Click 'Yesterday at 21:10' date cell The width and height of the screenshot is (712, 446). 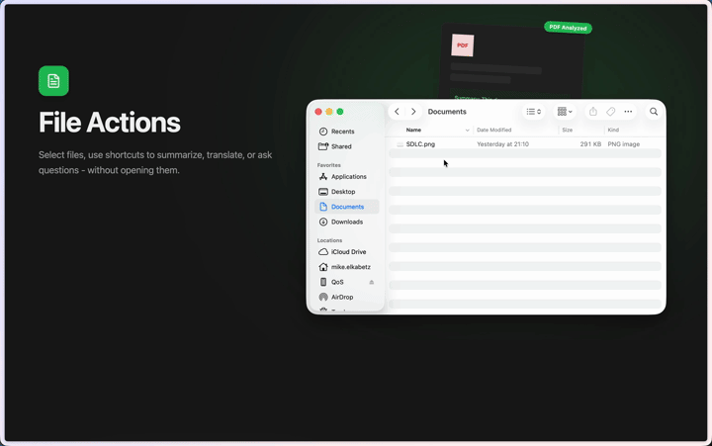click(502, 144)
